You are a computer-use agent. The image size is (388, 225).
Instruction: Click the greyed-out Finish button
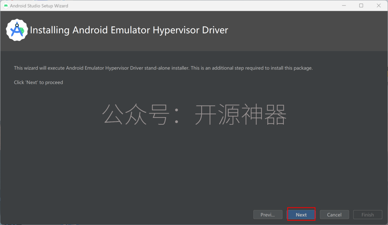pyautogui.click(x=368, y=215)
